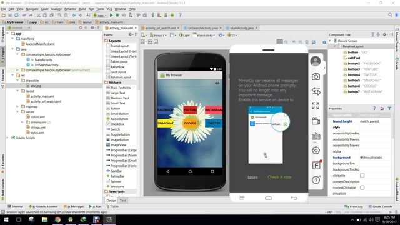This screenshot has width=400, height=225.
Task: Open the Refactor menu
Action: pos(70,9)
